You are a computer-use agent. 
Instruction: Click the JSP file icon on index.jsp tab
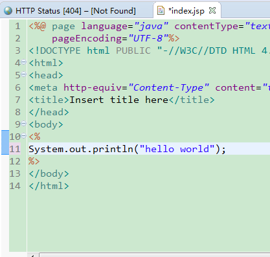(161, 10)
